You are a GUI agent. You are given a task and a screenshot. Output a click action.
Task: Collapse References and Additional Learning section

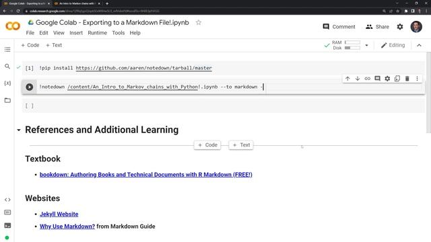click(x=19, y=130)
